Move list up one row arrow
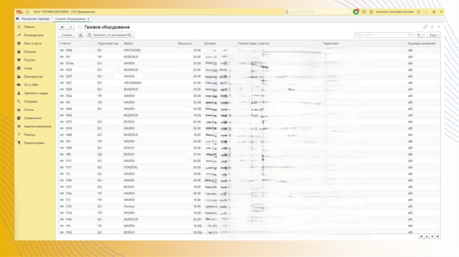Viewport: 459px width, 257px height. click(x=427, y=236)
